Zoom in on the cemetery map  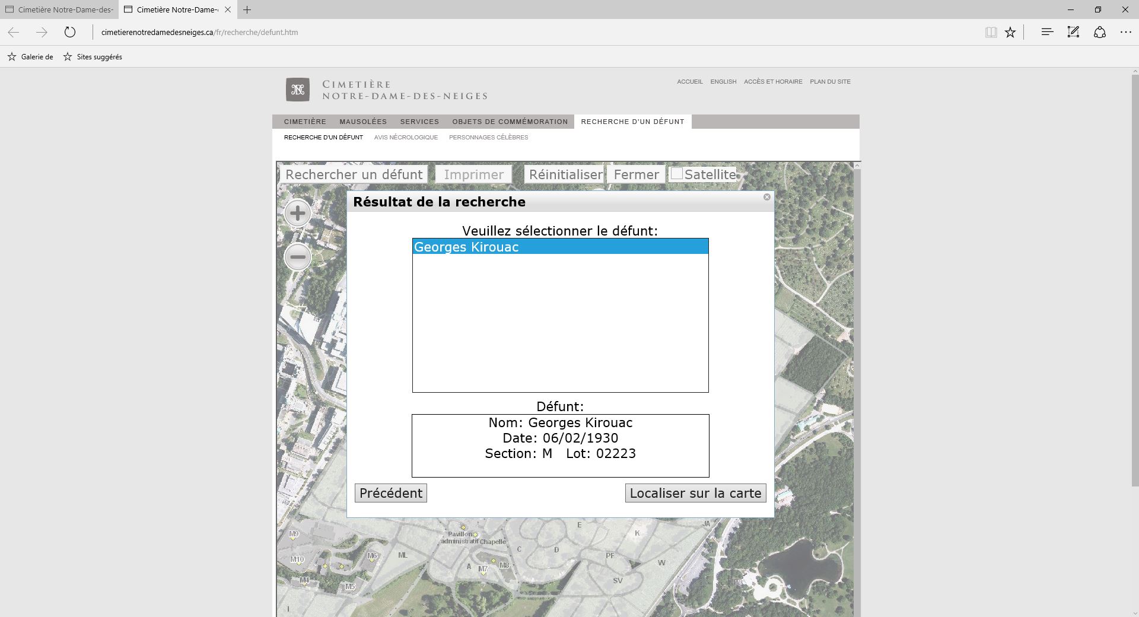pos(297,214)
